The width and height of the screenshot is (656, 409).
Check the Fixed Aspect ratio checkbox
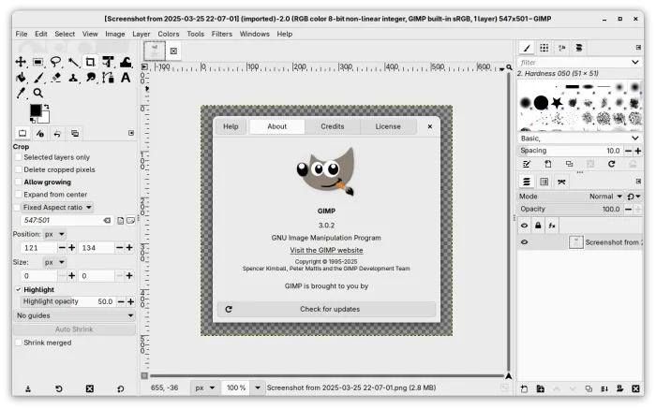(17, 208)
